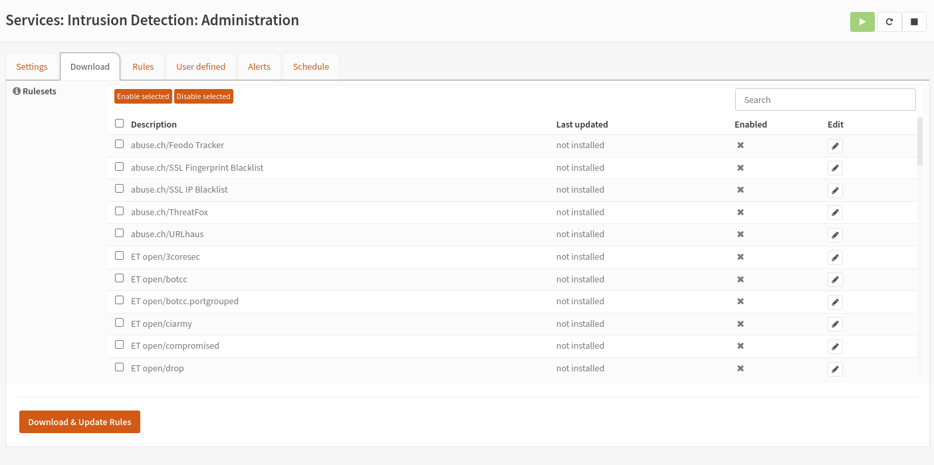Restart the intrusion detection service
Viewport: 934px width, 465px height.
[889, 22]
